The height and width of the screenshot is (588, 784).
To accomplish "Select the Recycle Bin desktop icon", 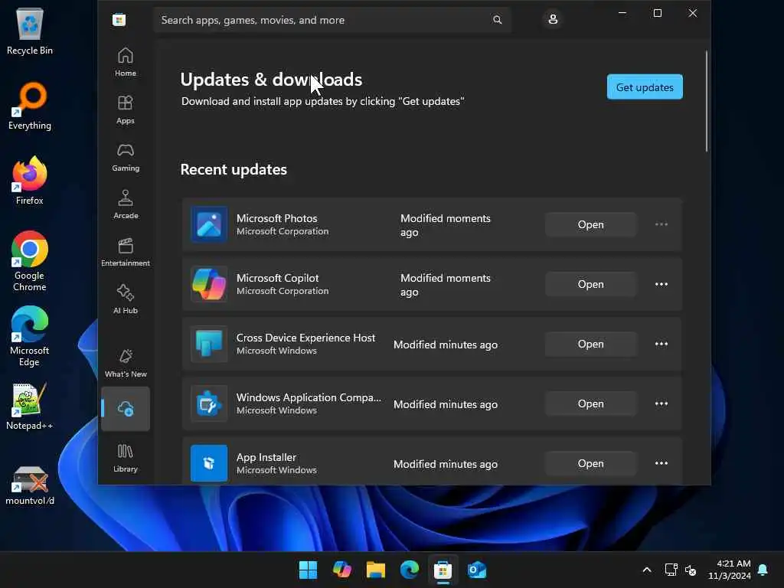I will coord(30,31).
